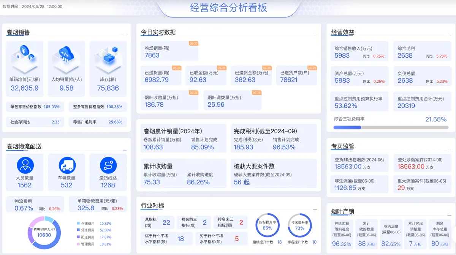Click the 劣于行业平均水平指标 5 card
This screenshot has width=456, height=255.
pos(221,239)
